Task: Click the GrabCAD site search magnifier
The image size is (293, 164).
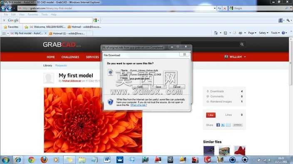Action: point(242,44)
